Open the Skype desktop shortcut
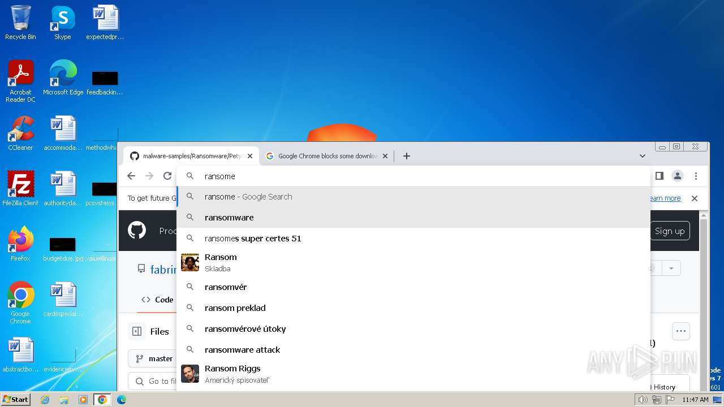The height and width of the screenshot is (407, 724). point(62,23)
